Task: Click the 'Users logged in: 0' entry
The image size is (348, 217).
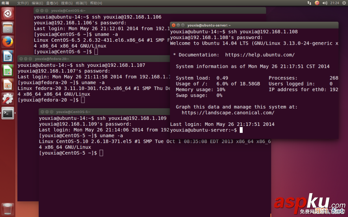Action: coord(301,84)
